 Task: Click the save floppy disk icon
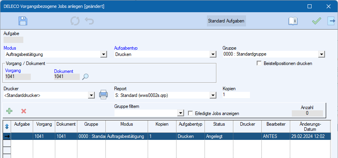(23, 21)
